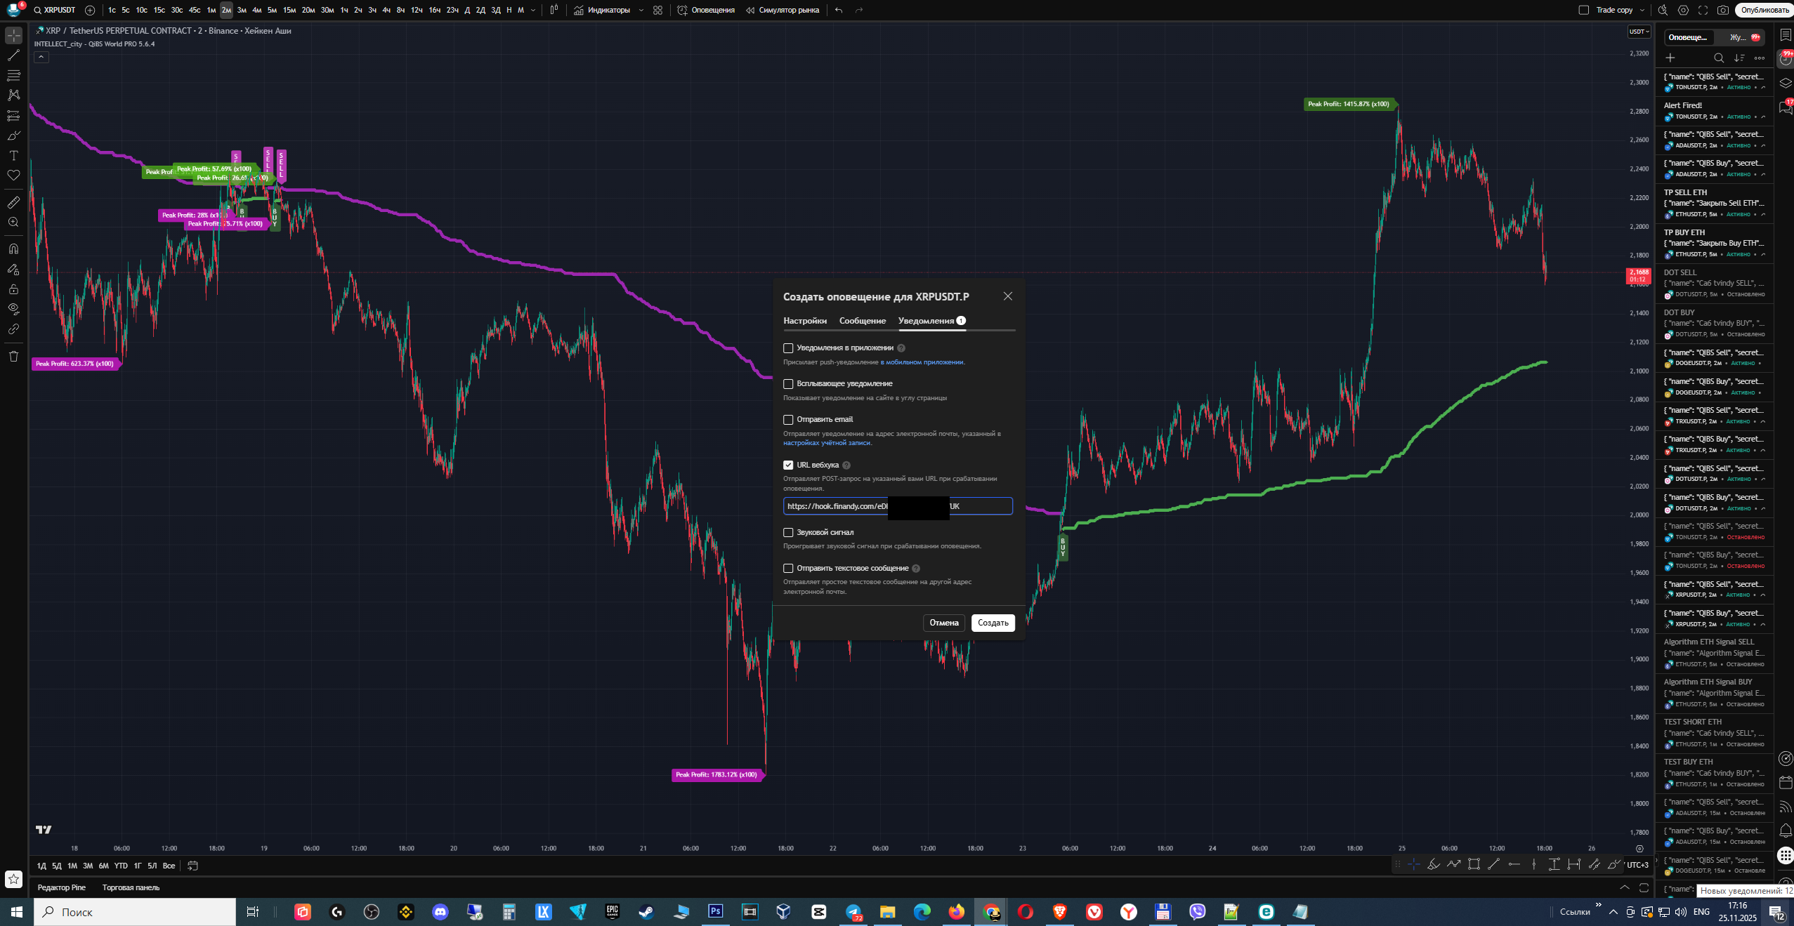Switch to the Настройки tab

pyautogui.click(x=805, y=321)
